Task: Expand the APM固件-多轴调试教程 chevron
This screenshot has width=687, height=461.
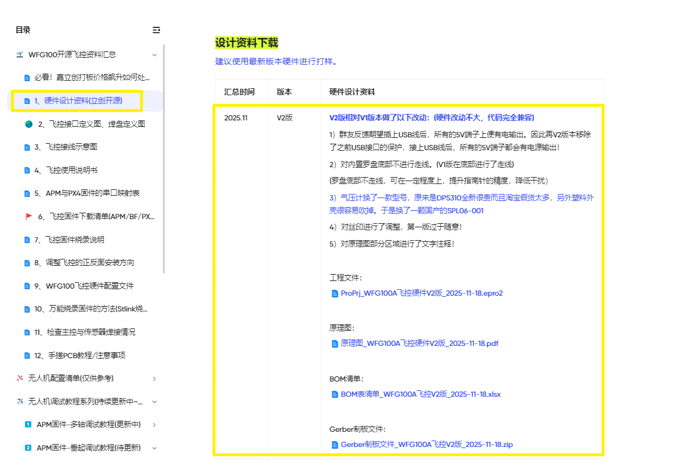Action: pos(154,425)
